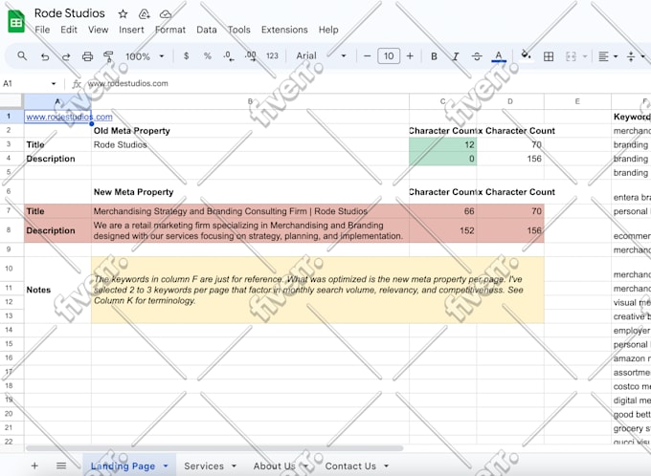The width and height of the screenshot is (651, 476).
Task: Check the cloud document status icon
Action: coord(166,14)
